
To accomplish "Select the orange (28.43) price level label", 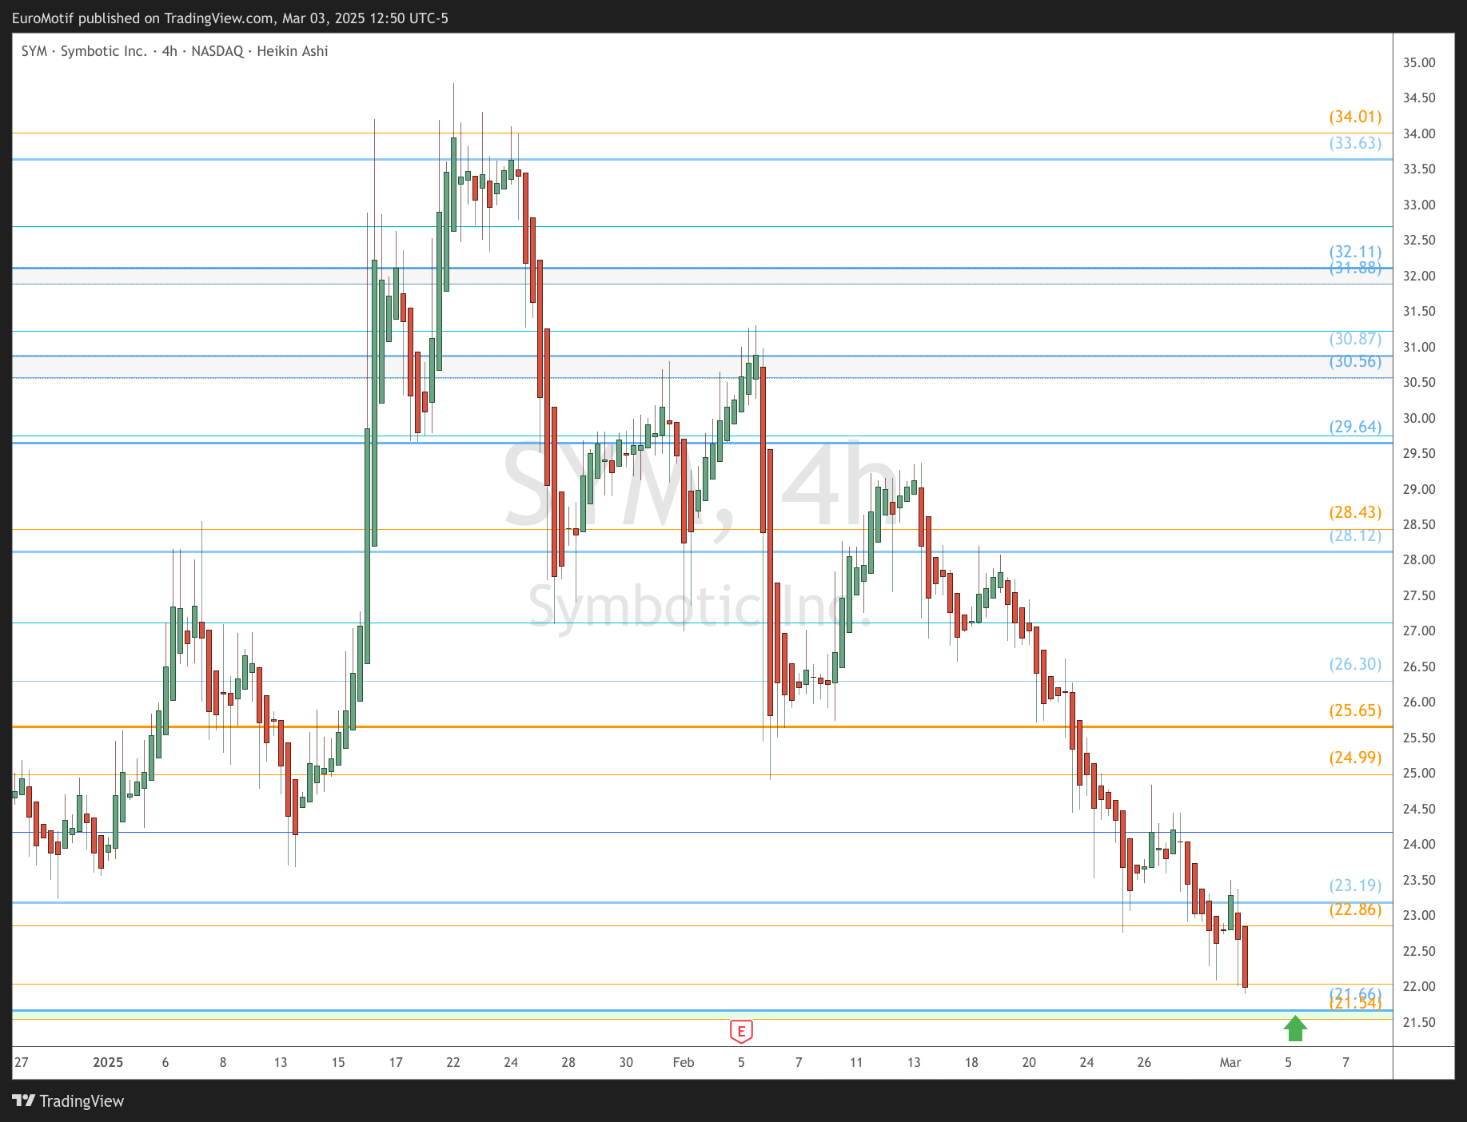I will coord(1355,512).
